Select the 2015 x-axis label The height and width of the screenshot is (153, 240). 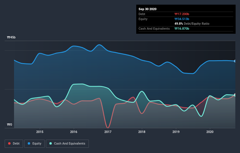tap(40, 132)
